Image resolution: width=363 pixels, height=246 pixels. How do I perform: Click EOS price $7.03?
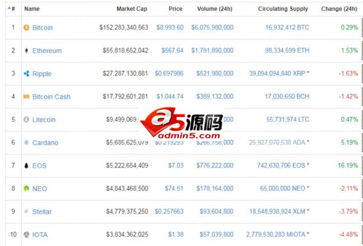(176, 165)
